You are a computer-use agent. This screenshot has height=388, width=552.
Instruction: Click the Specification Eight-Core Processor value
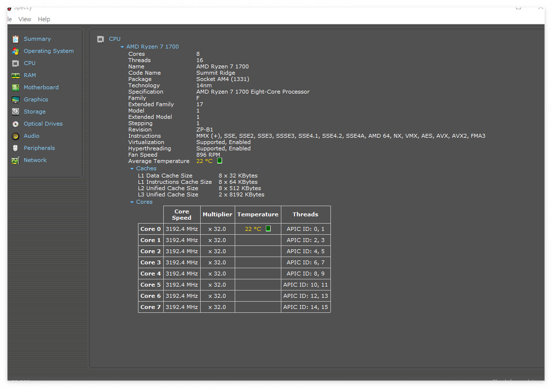pos(253,92)
